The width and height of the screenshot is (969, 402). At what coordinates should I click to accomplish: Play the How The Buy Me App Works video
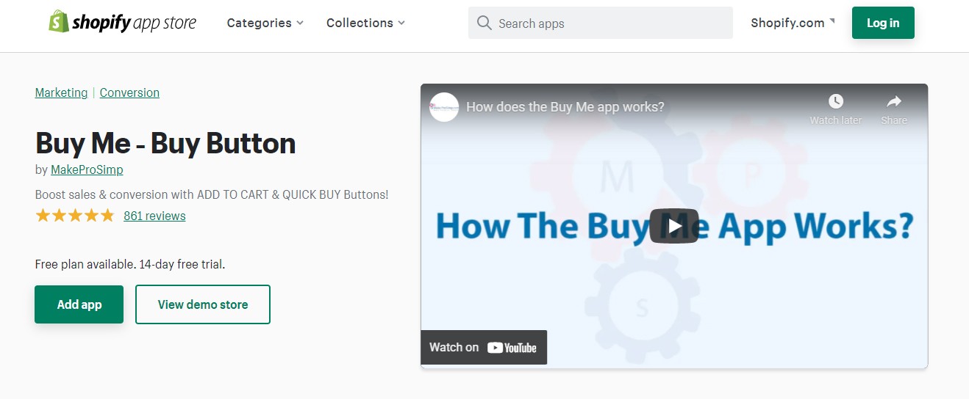pos(674,226)
